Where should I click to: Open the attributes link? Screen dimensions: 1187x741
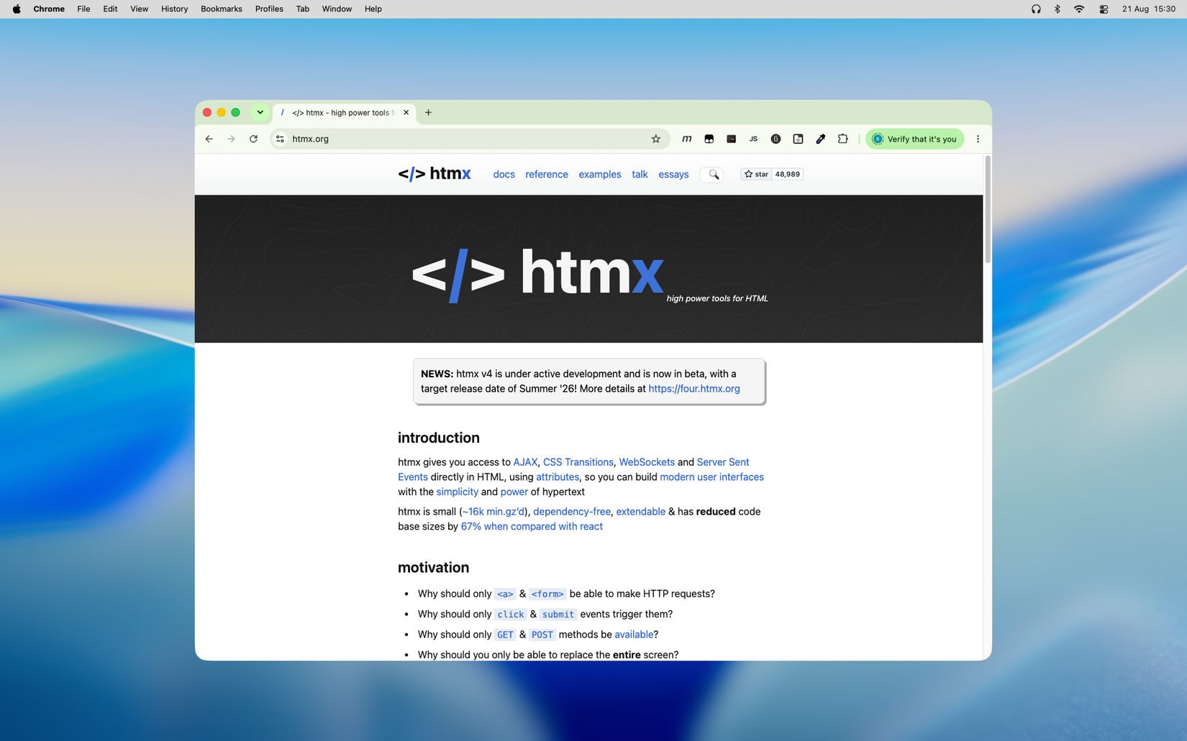coord(558,477)
